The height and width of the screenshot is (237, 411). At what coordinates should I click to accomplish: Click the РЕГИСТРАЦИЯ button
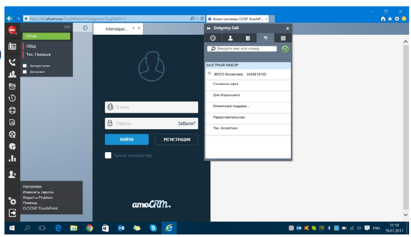(177, 139)
